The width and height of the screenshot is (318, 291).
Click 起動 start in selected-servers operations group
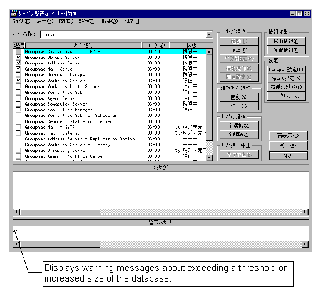pyautogui.click(x=239, y=97)
